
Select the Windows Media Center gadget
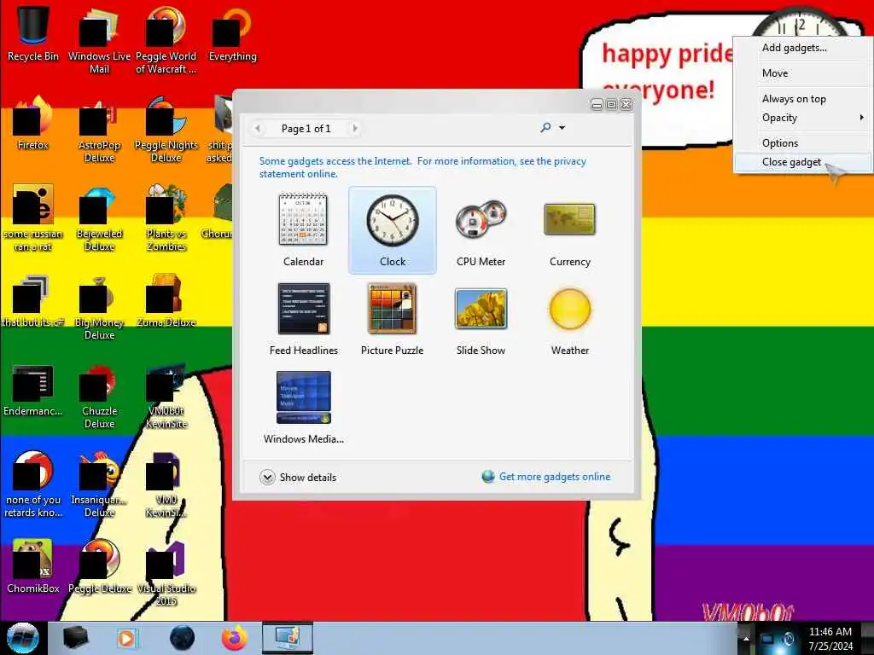tap(303, 407)
